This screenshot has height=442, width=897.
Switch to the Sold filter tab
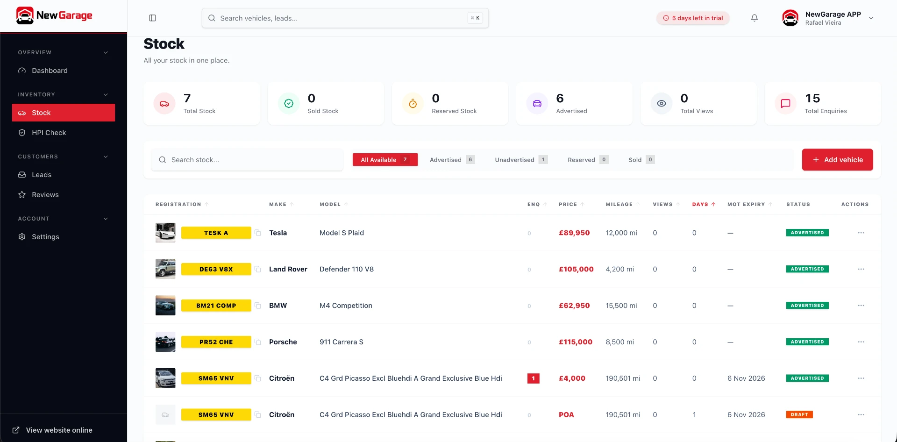(x=641, y=160)
